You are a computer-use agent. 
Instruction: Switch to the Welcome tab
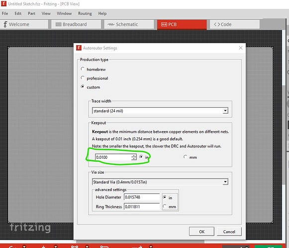[x=24, y=24]
